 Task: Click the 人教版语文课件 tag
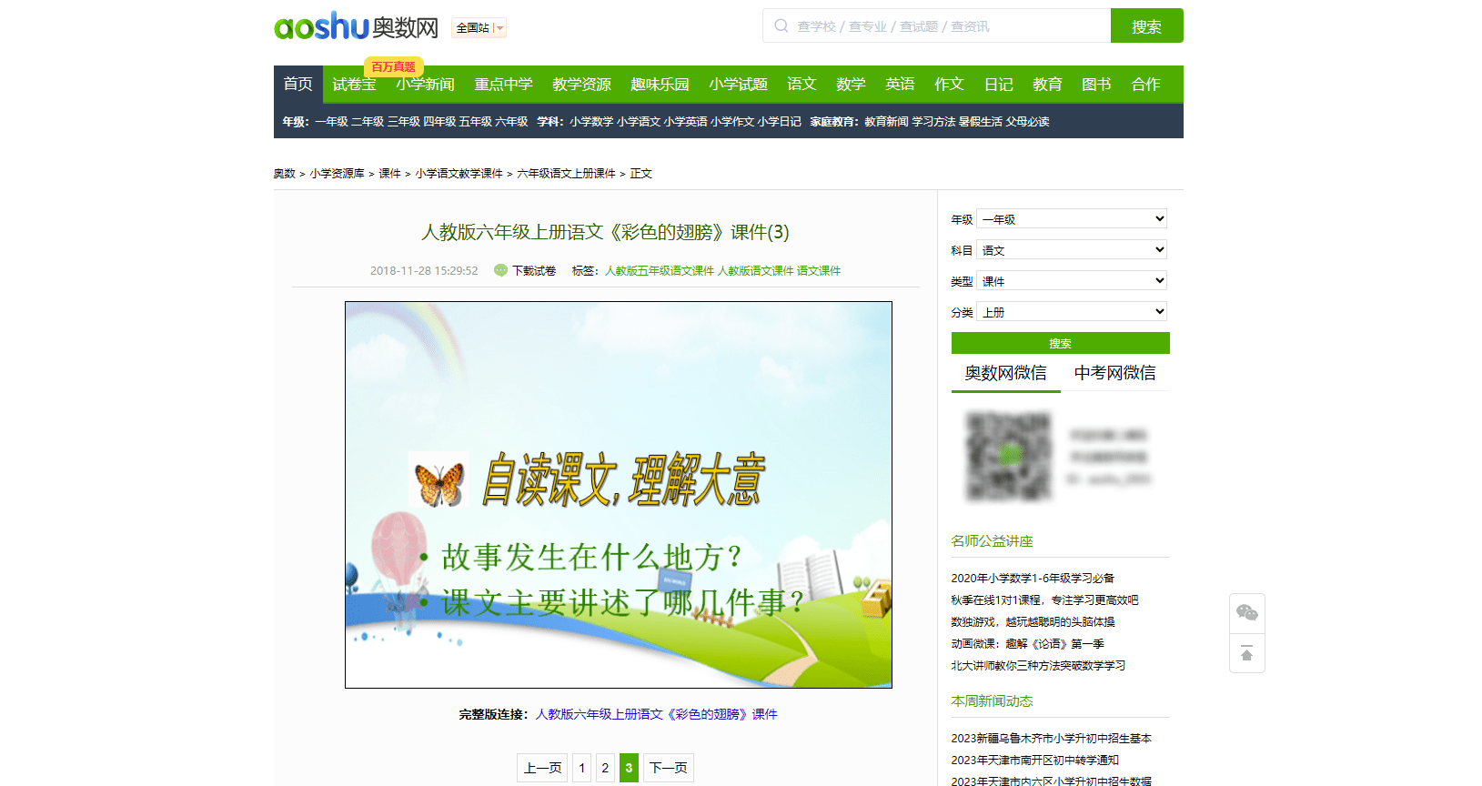pyautogui.click(x=756, y=270)
